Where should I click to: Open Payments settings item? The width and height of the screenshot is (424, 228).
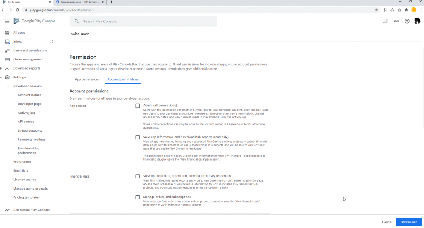point(31,140)
